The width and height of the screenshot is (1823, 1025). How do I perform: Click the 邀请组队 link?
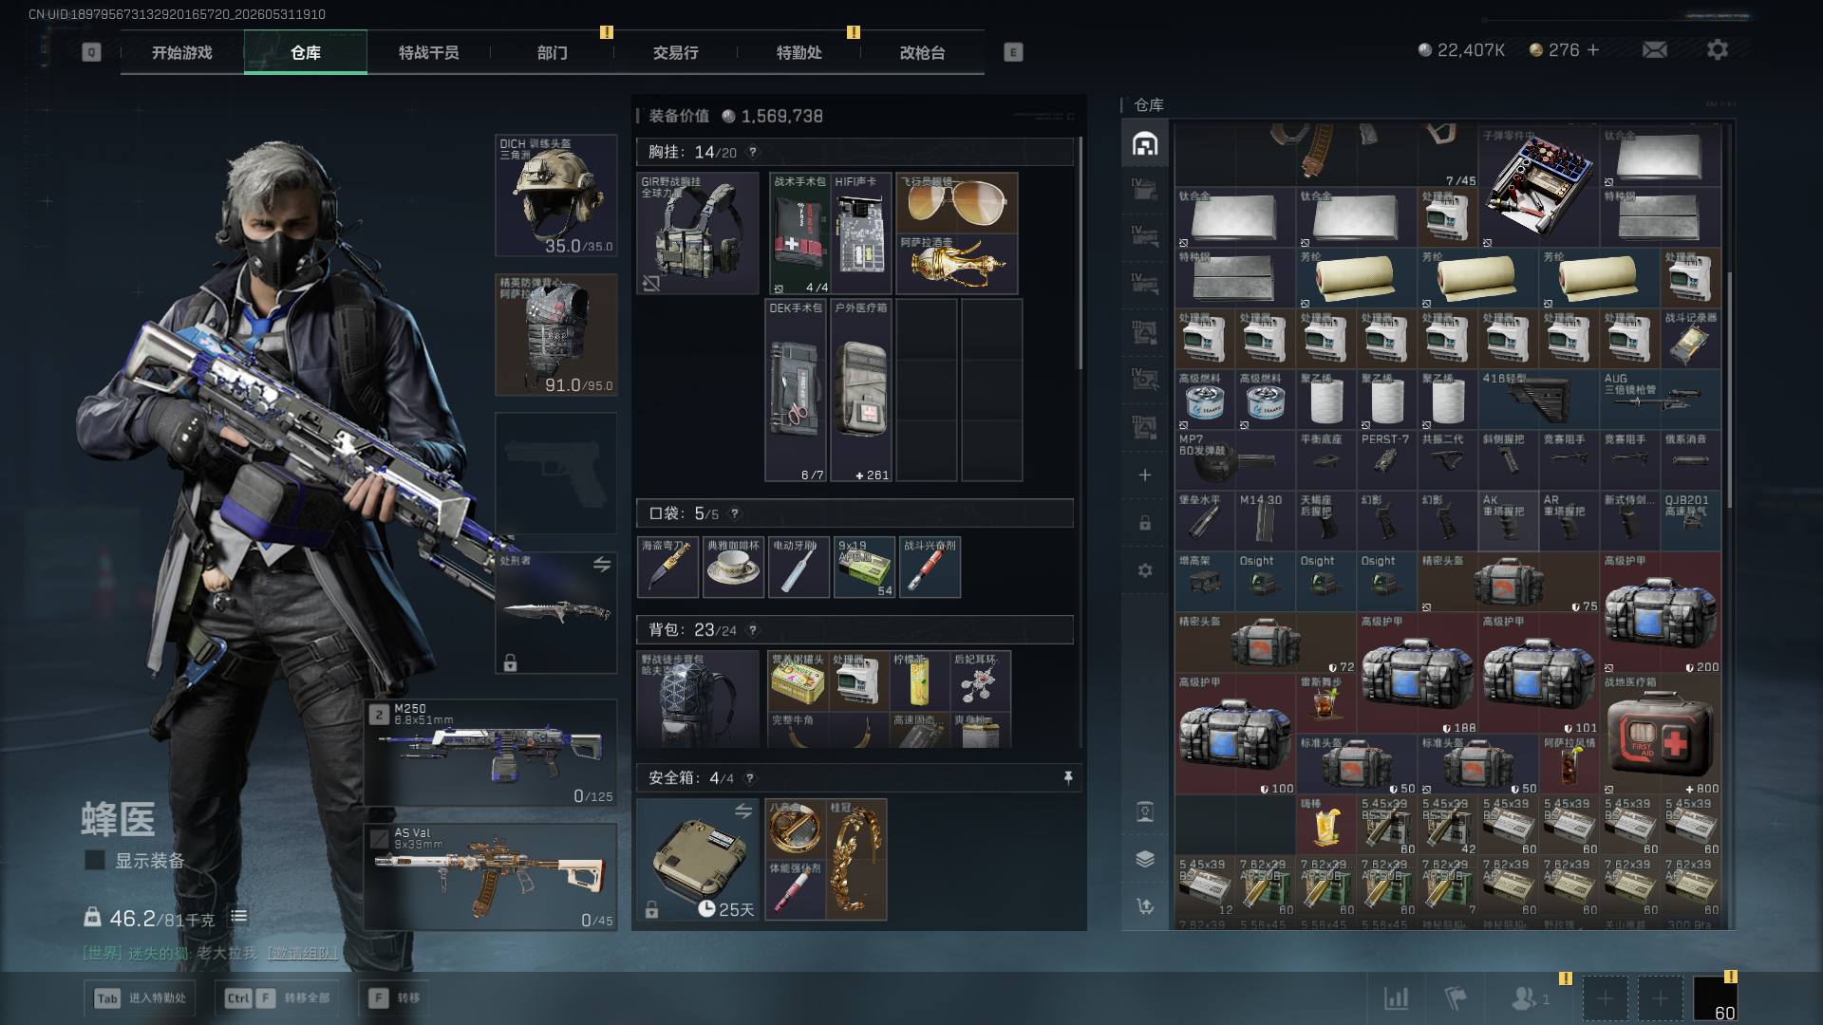pyautogui.click(x=302, y=953)
